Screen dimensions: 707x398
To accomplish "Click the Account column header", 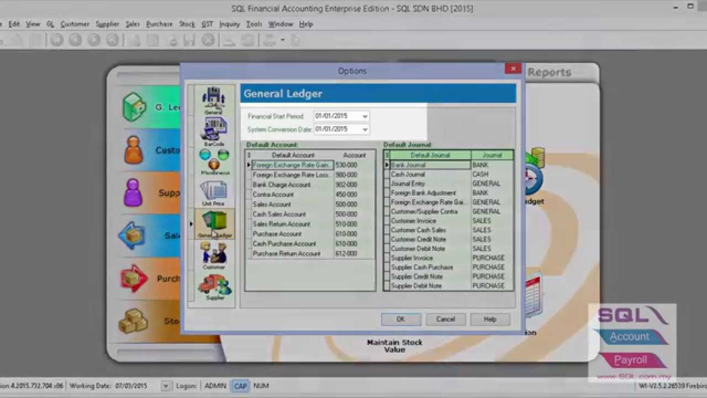I will tap(355, 155).
